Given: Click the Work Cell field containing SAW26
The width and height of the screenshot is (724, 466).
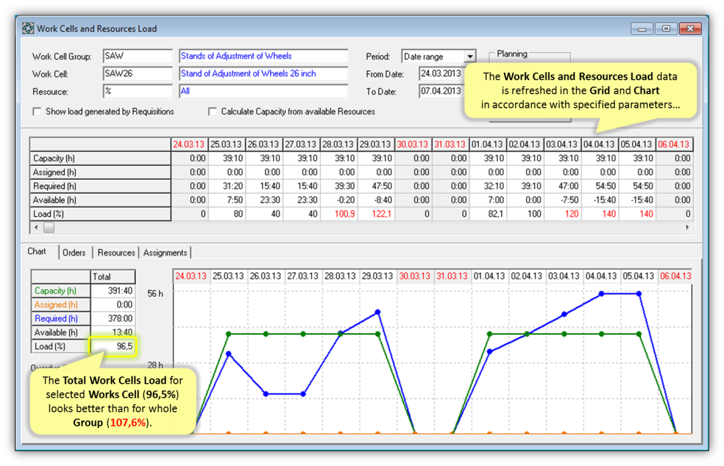Looking at the screenshot, I should point(137,74).
